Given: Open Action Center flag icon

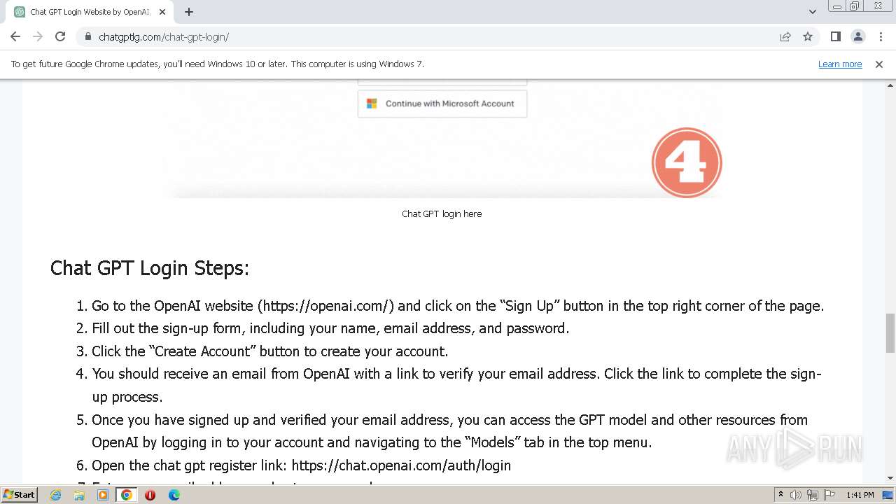Looking at the screenshot, I should [x=829, y=495].
